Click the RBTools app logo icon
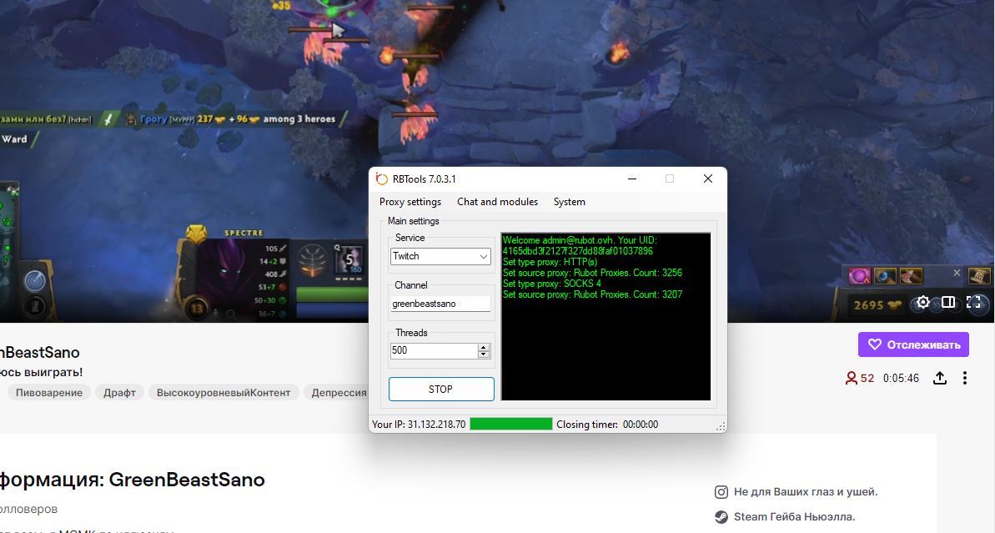The width and height of the screenshot is (995, 533). click(382, 179)
